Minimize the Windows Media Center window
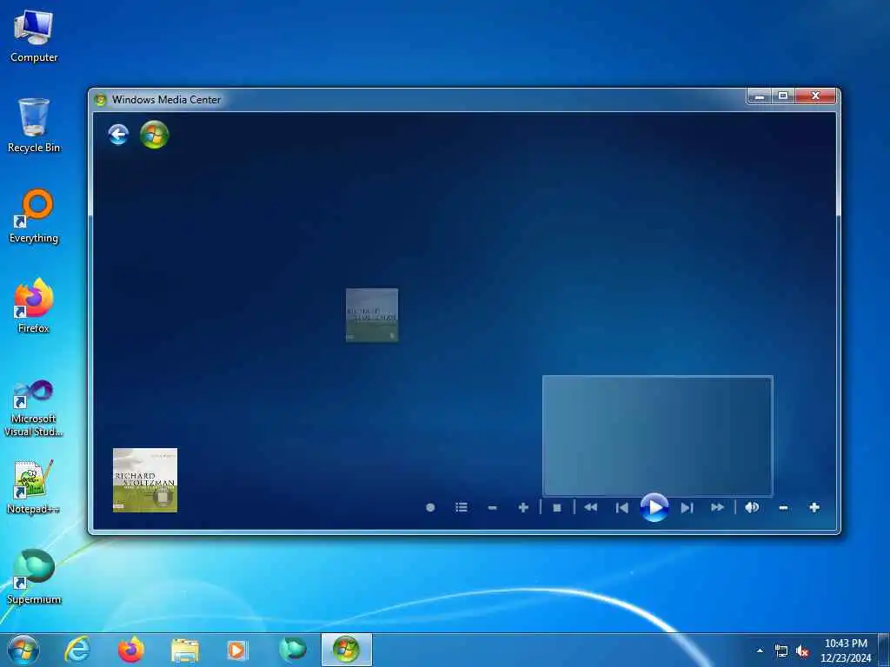Viewport: 890px width, 667px height. [759, 96]
